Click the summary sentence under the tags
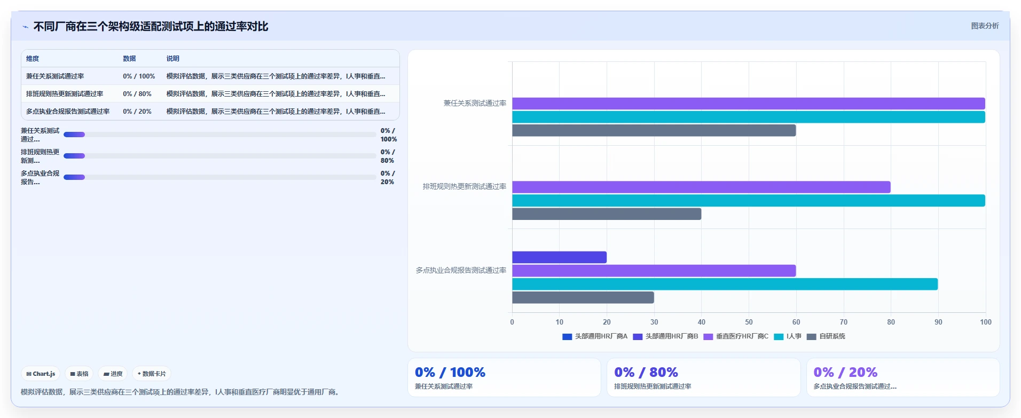1021x418 pixels. pos(181,392)
